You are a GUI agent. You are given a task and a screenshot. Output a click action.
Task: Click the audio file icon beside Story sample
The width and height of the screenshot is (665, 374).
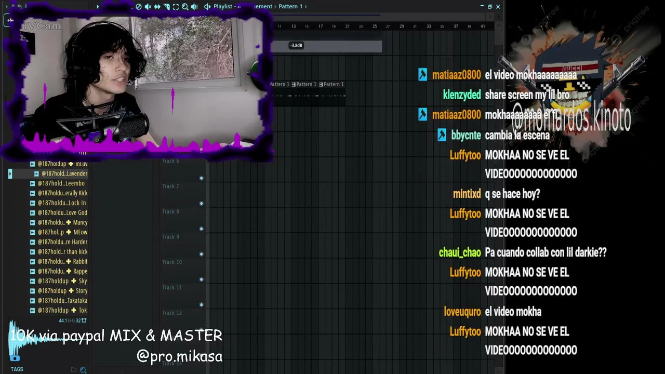pyautogui.click(x=32, y=291)
